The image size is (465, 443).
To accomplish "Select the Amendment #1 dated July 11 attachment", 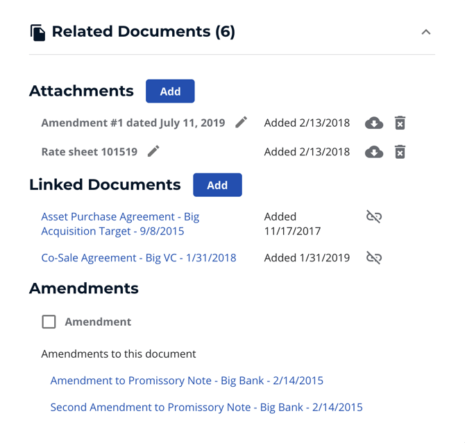I will (x=133, y=123).
